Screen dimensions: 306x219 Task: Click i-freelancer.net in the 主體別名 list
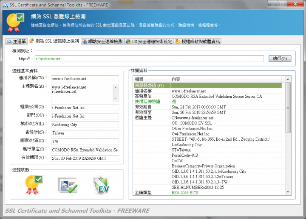[x=64, y=91]
